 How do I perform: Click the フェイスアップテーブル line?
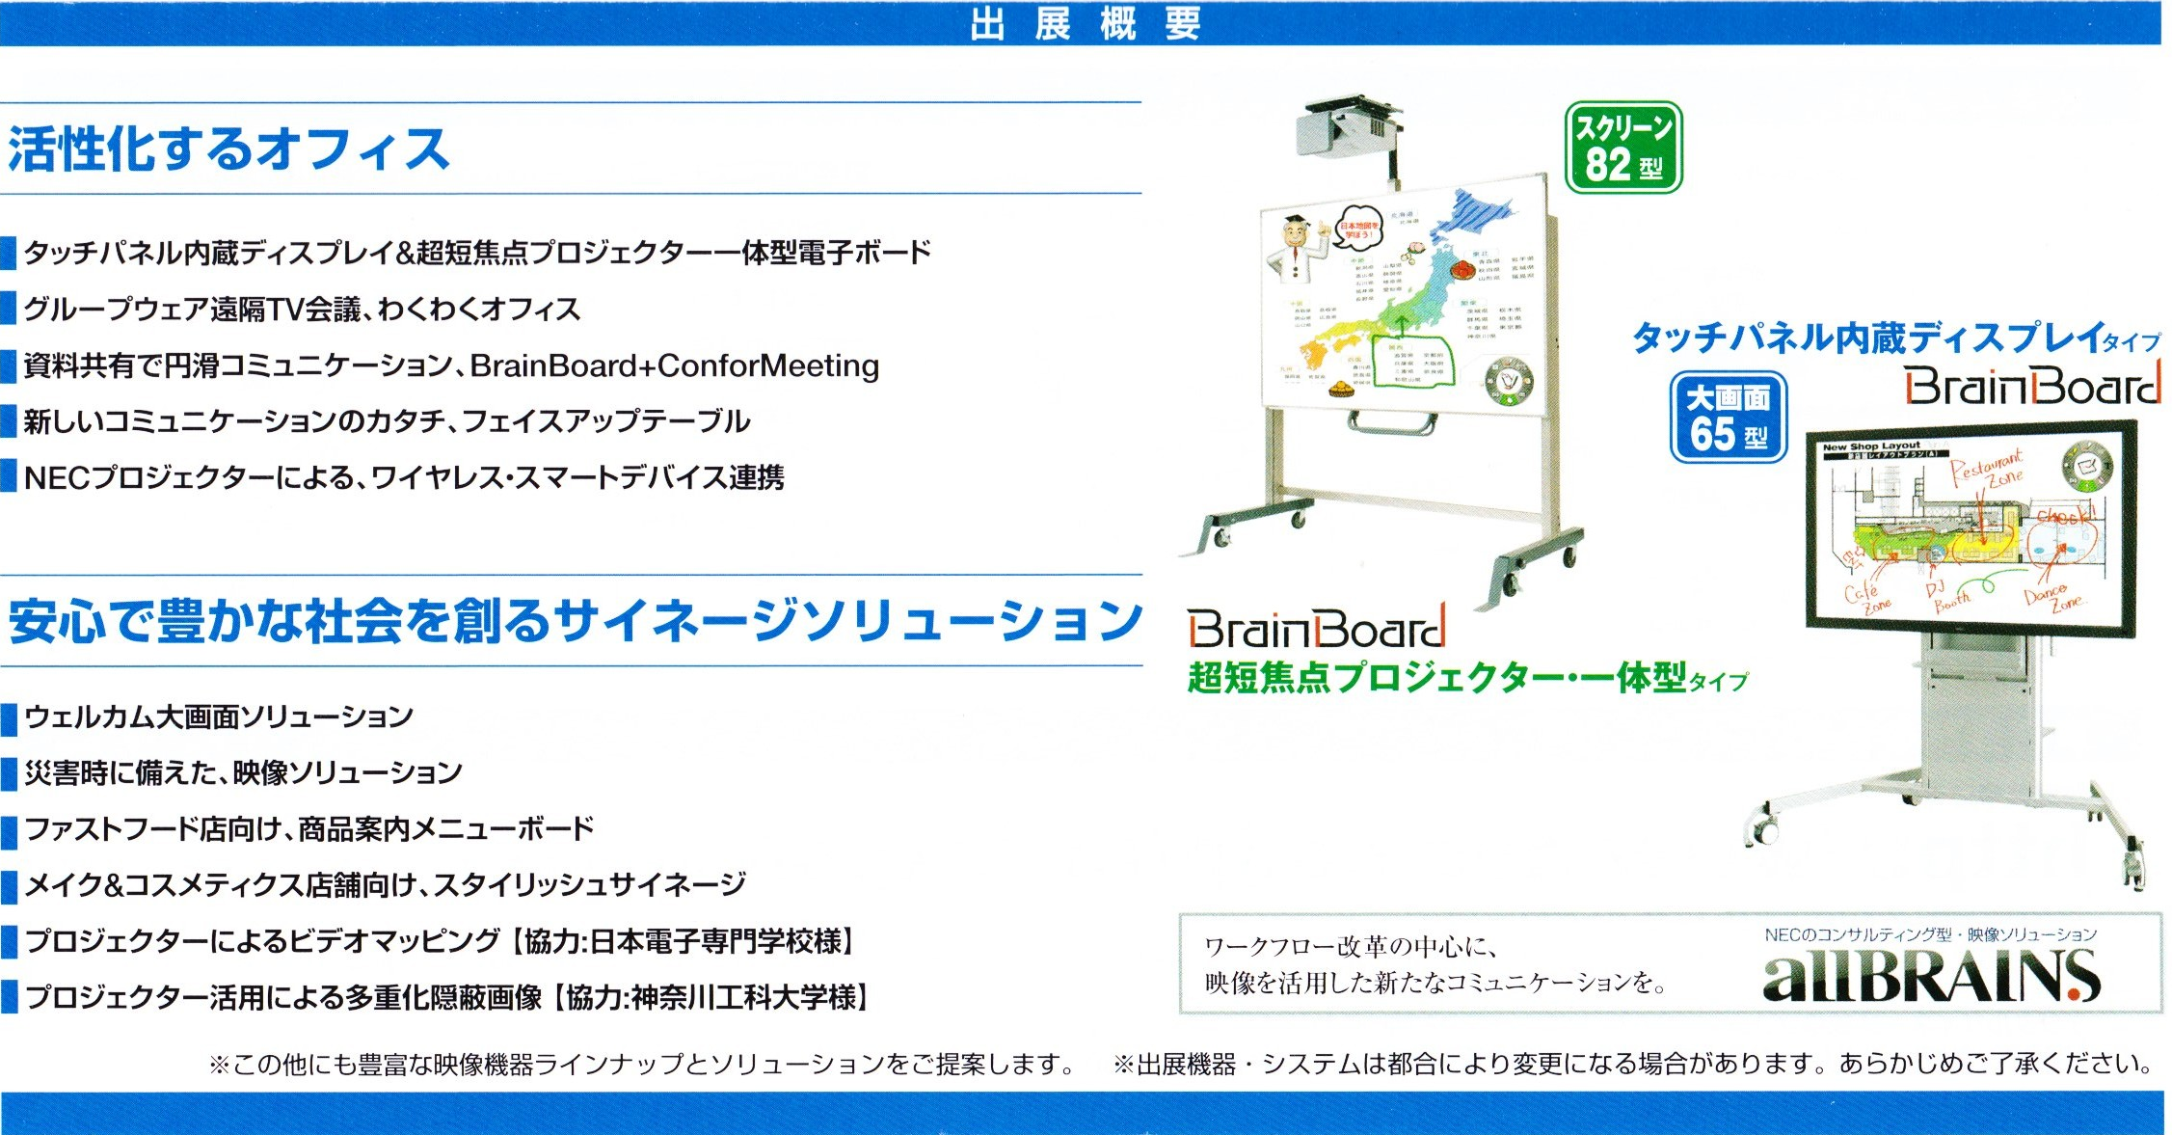[387, 421]
